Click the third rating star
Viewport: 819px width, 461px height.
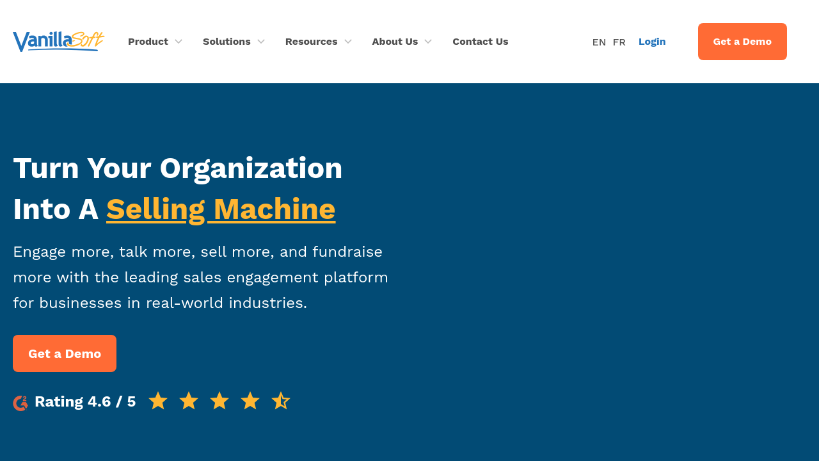[219, 401]
